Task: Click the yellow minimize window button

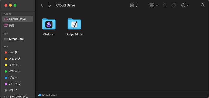Action: point(10,5)
